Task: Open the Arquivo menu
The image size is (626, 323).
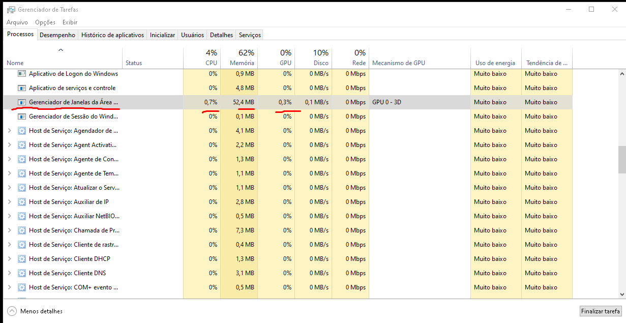Action: [17, 22]
